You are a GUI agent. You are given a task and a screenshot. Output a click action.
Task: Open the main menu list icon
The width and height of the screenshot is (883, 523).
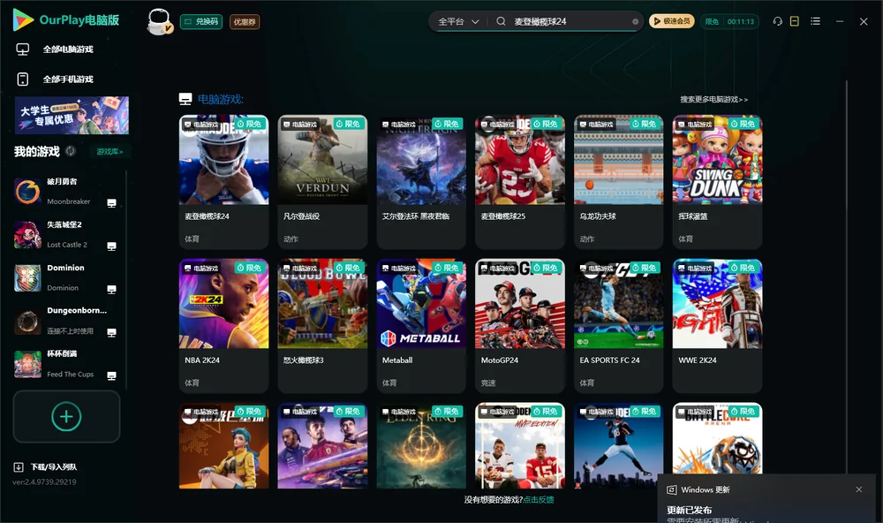(x=815, y=21)
